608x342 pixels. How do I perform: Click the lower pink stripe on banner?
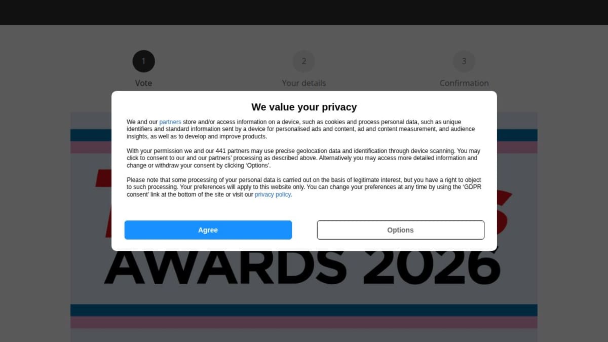click(304, 322)
